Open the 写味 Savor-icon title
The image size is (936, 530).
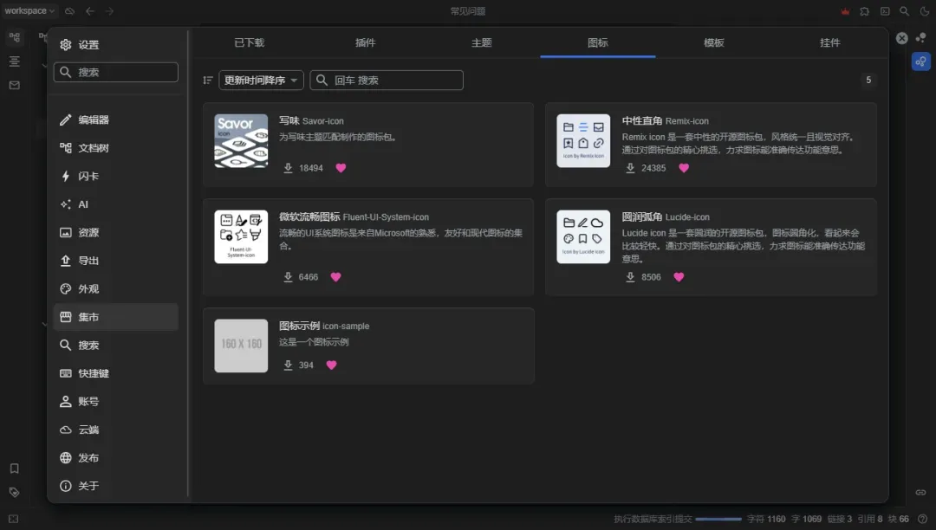pyautogui.click(x=311, y=121)
